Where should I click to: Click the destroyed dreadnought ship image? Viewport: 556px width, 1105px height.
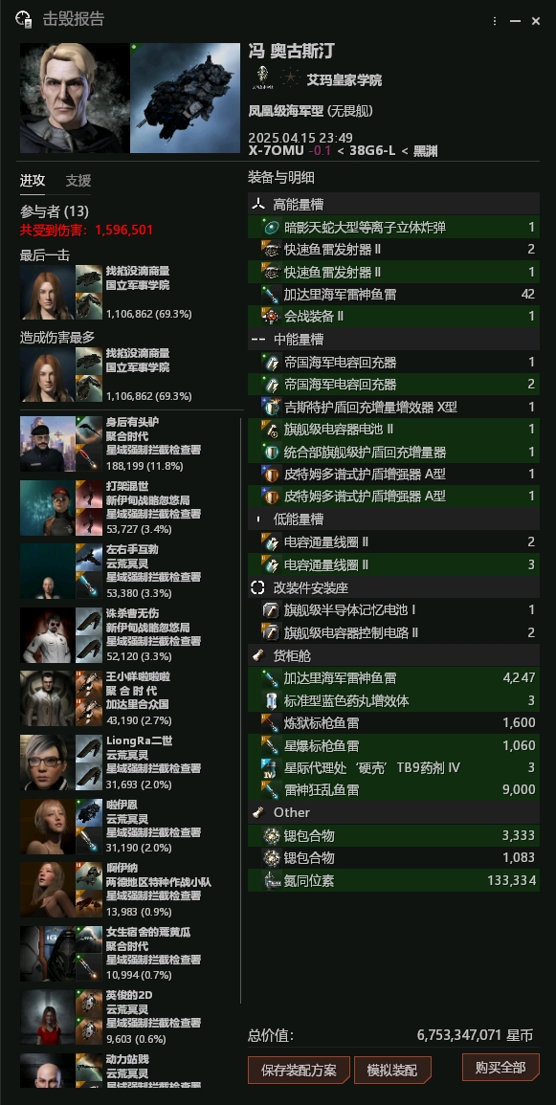point(186,98)
